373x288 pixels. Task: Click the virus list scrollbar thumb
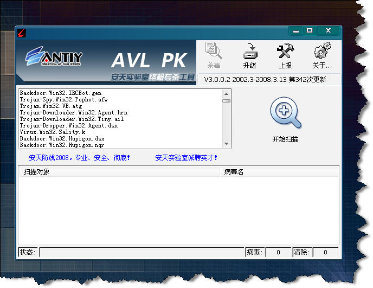[x=226, y=101]
